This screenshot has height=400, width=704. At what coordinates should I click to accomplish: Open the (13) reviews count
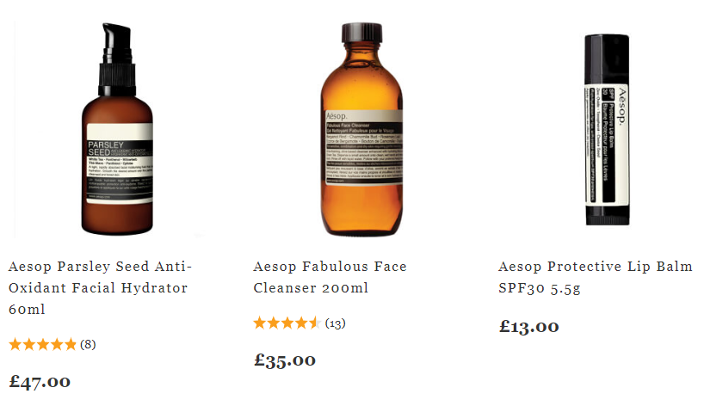[336, 323]
